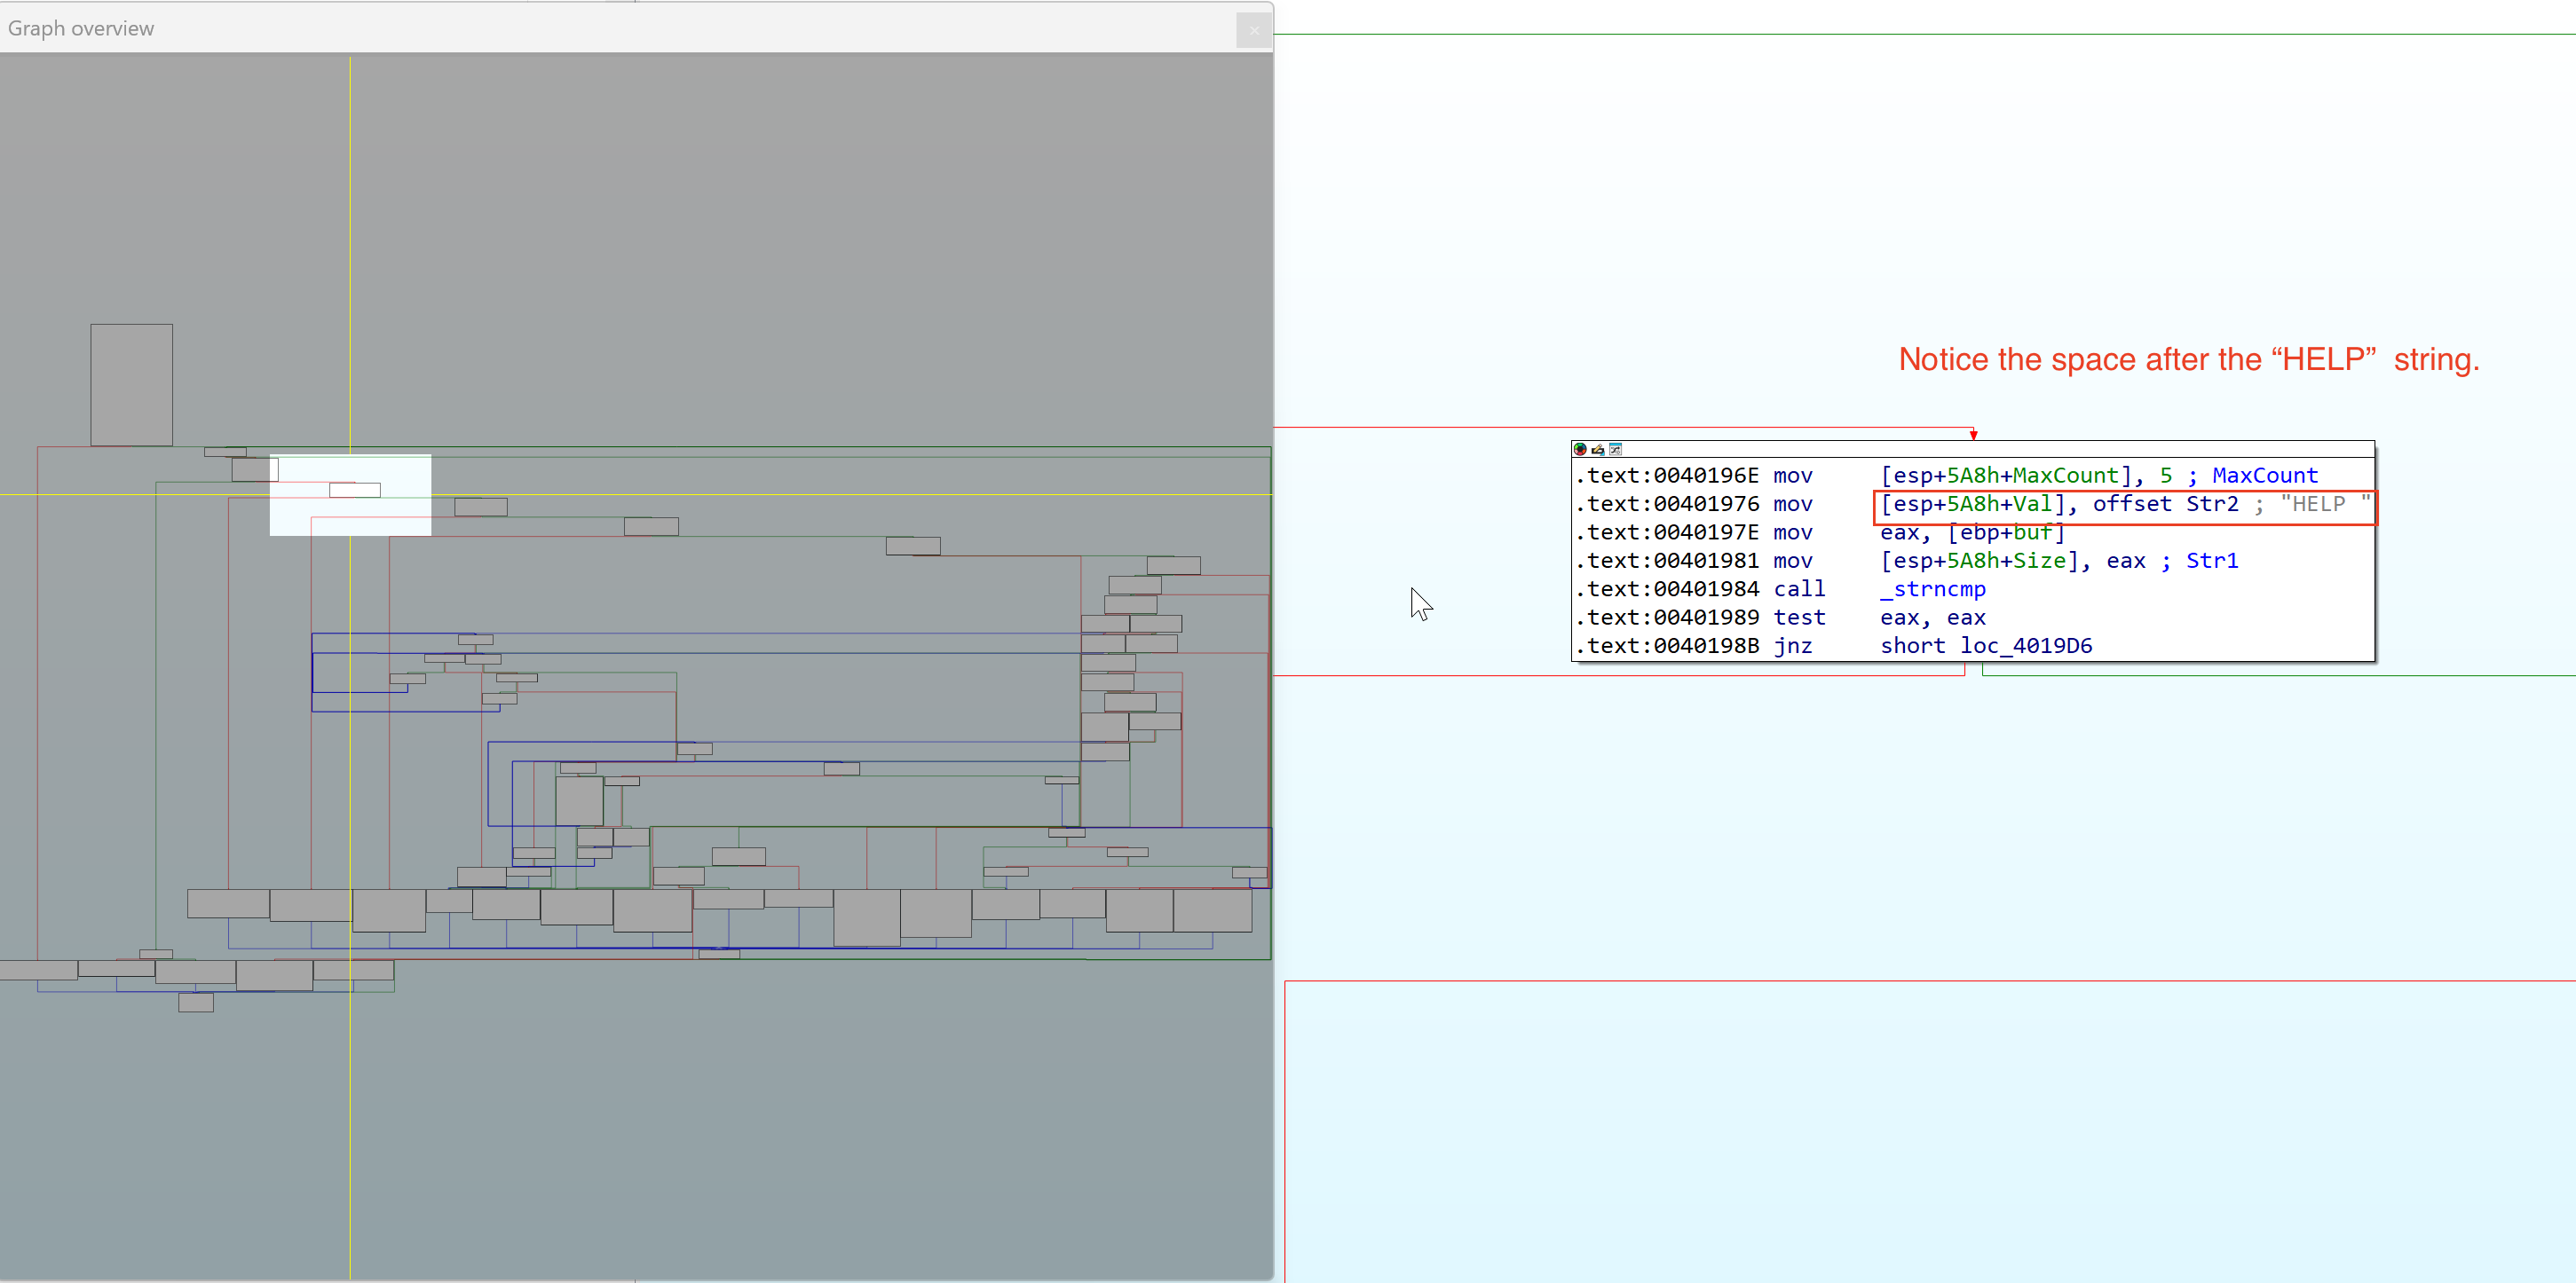The image size is (2576, 1283).
Task: Click the Graph overview title bar
Action: coord(600,28)
